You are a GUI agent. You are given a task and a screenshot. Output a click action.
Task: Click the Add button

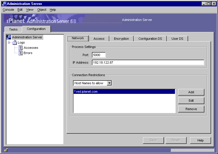pyautogui.click(x=191, y=92)
